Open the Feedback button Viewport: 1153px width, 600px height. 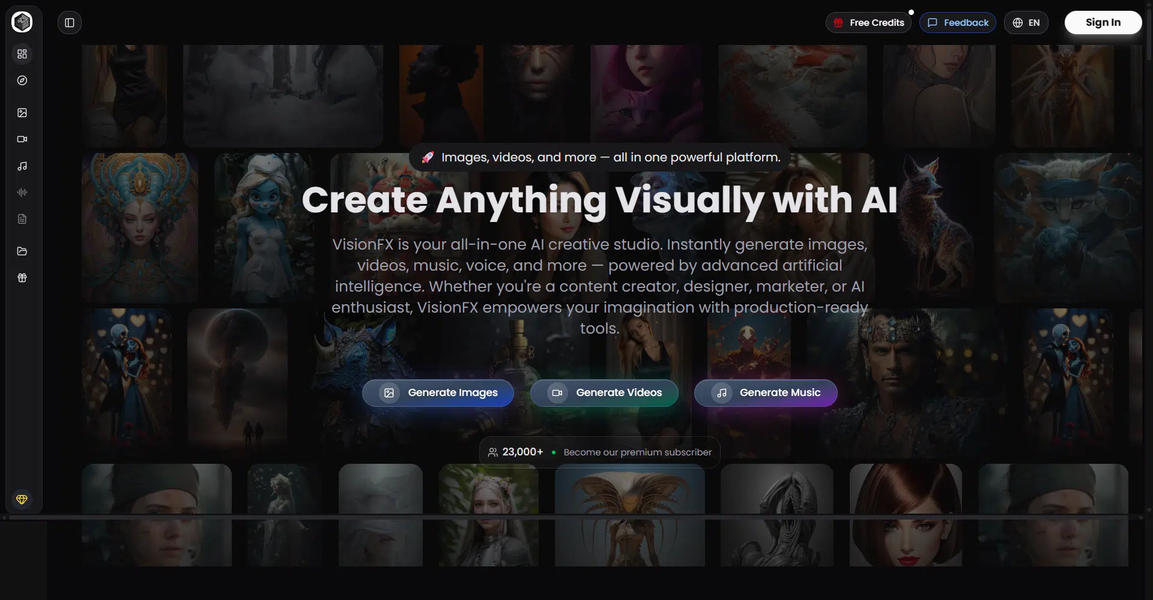point(957,23)
